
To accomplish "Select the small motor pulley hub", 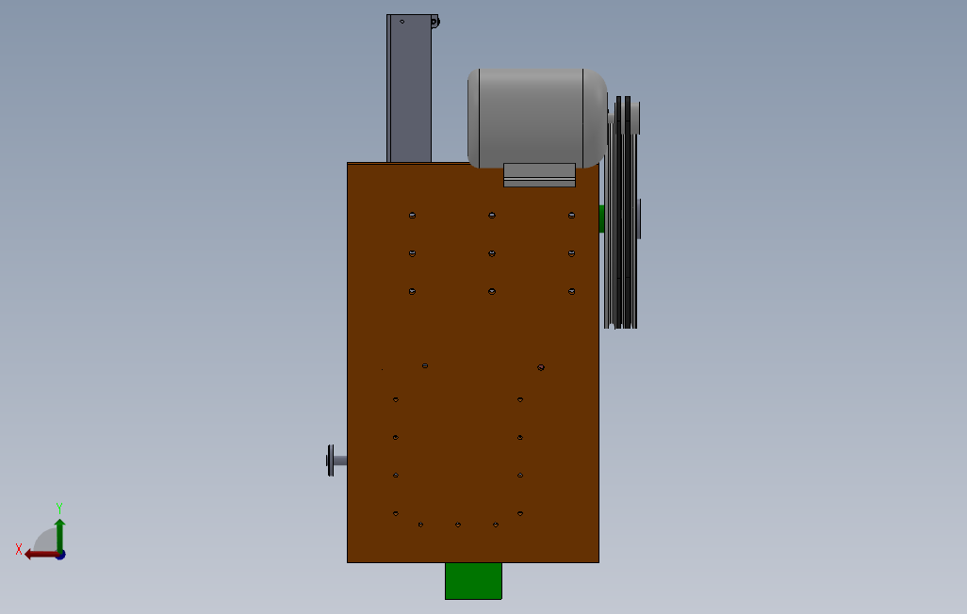I will 635,118.
